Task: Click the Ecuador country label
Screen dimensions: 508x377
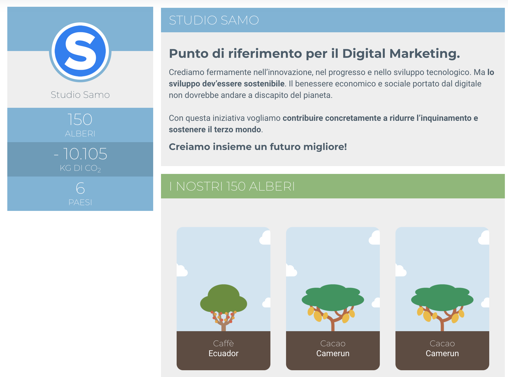Action: click(x=224, y=353)
